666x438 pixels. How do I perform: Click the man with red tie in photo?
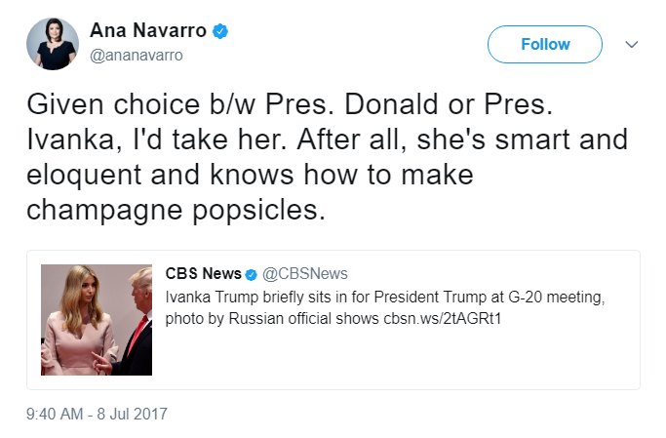(x=135, y=327)
